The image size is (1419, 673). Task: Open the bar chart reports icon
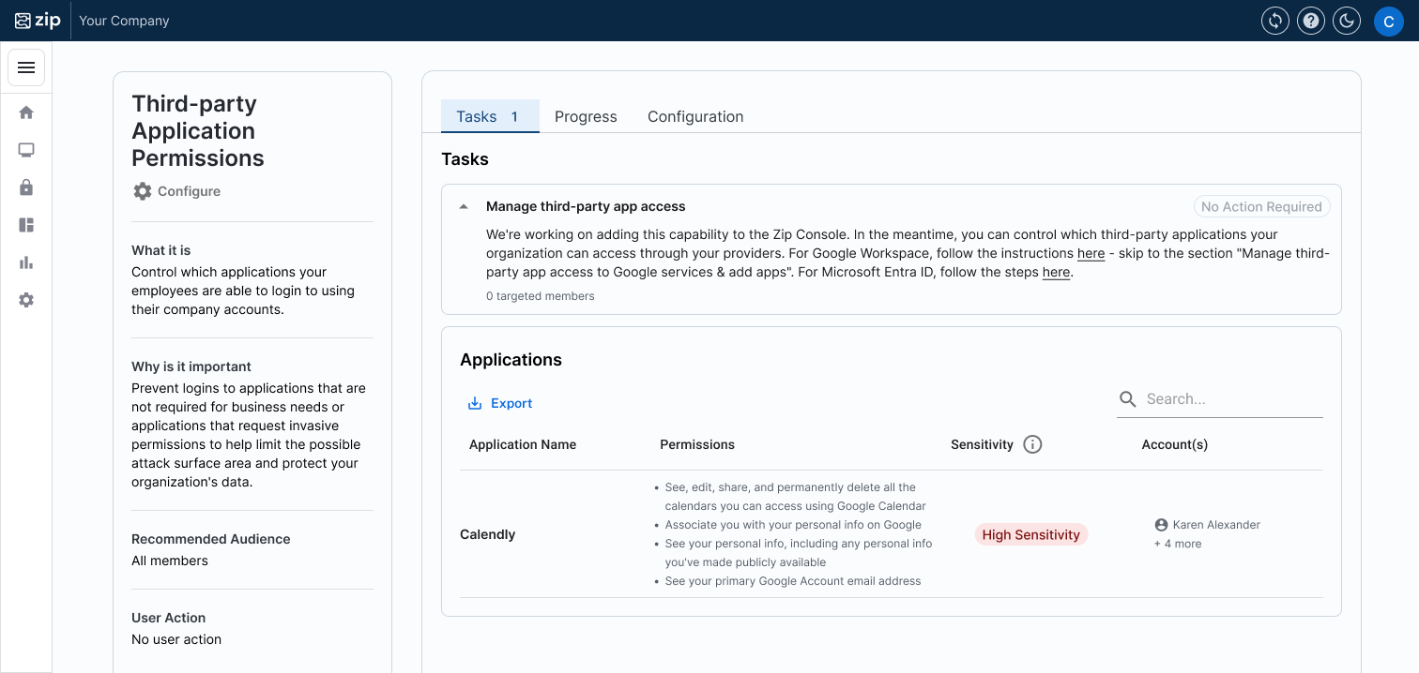click(x=26, y=262)
